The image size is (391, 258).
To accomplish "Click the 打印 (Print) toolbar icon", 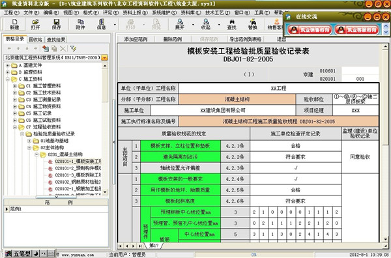I will point(130,24).
